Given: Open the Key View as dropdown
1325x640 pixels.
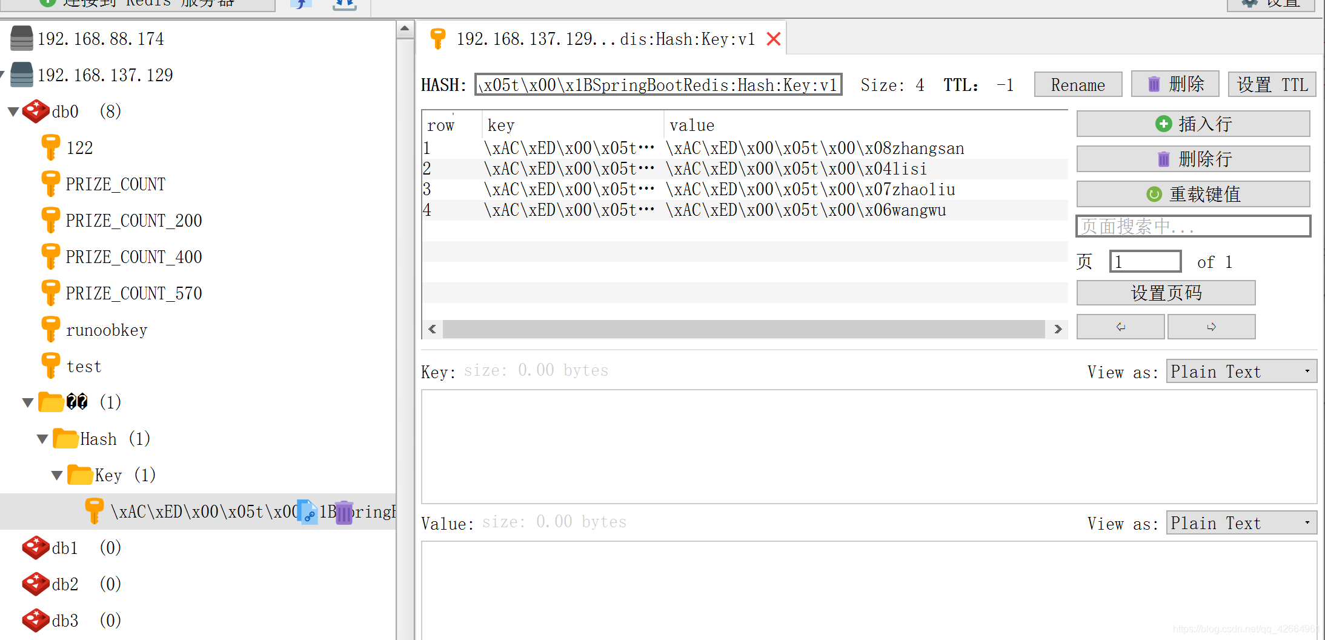Looking at the screenshot, I should click(1241, 372).
